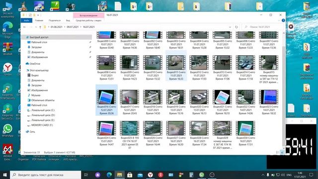
Task: Select video file Видео015
Action: (269, 69)
